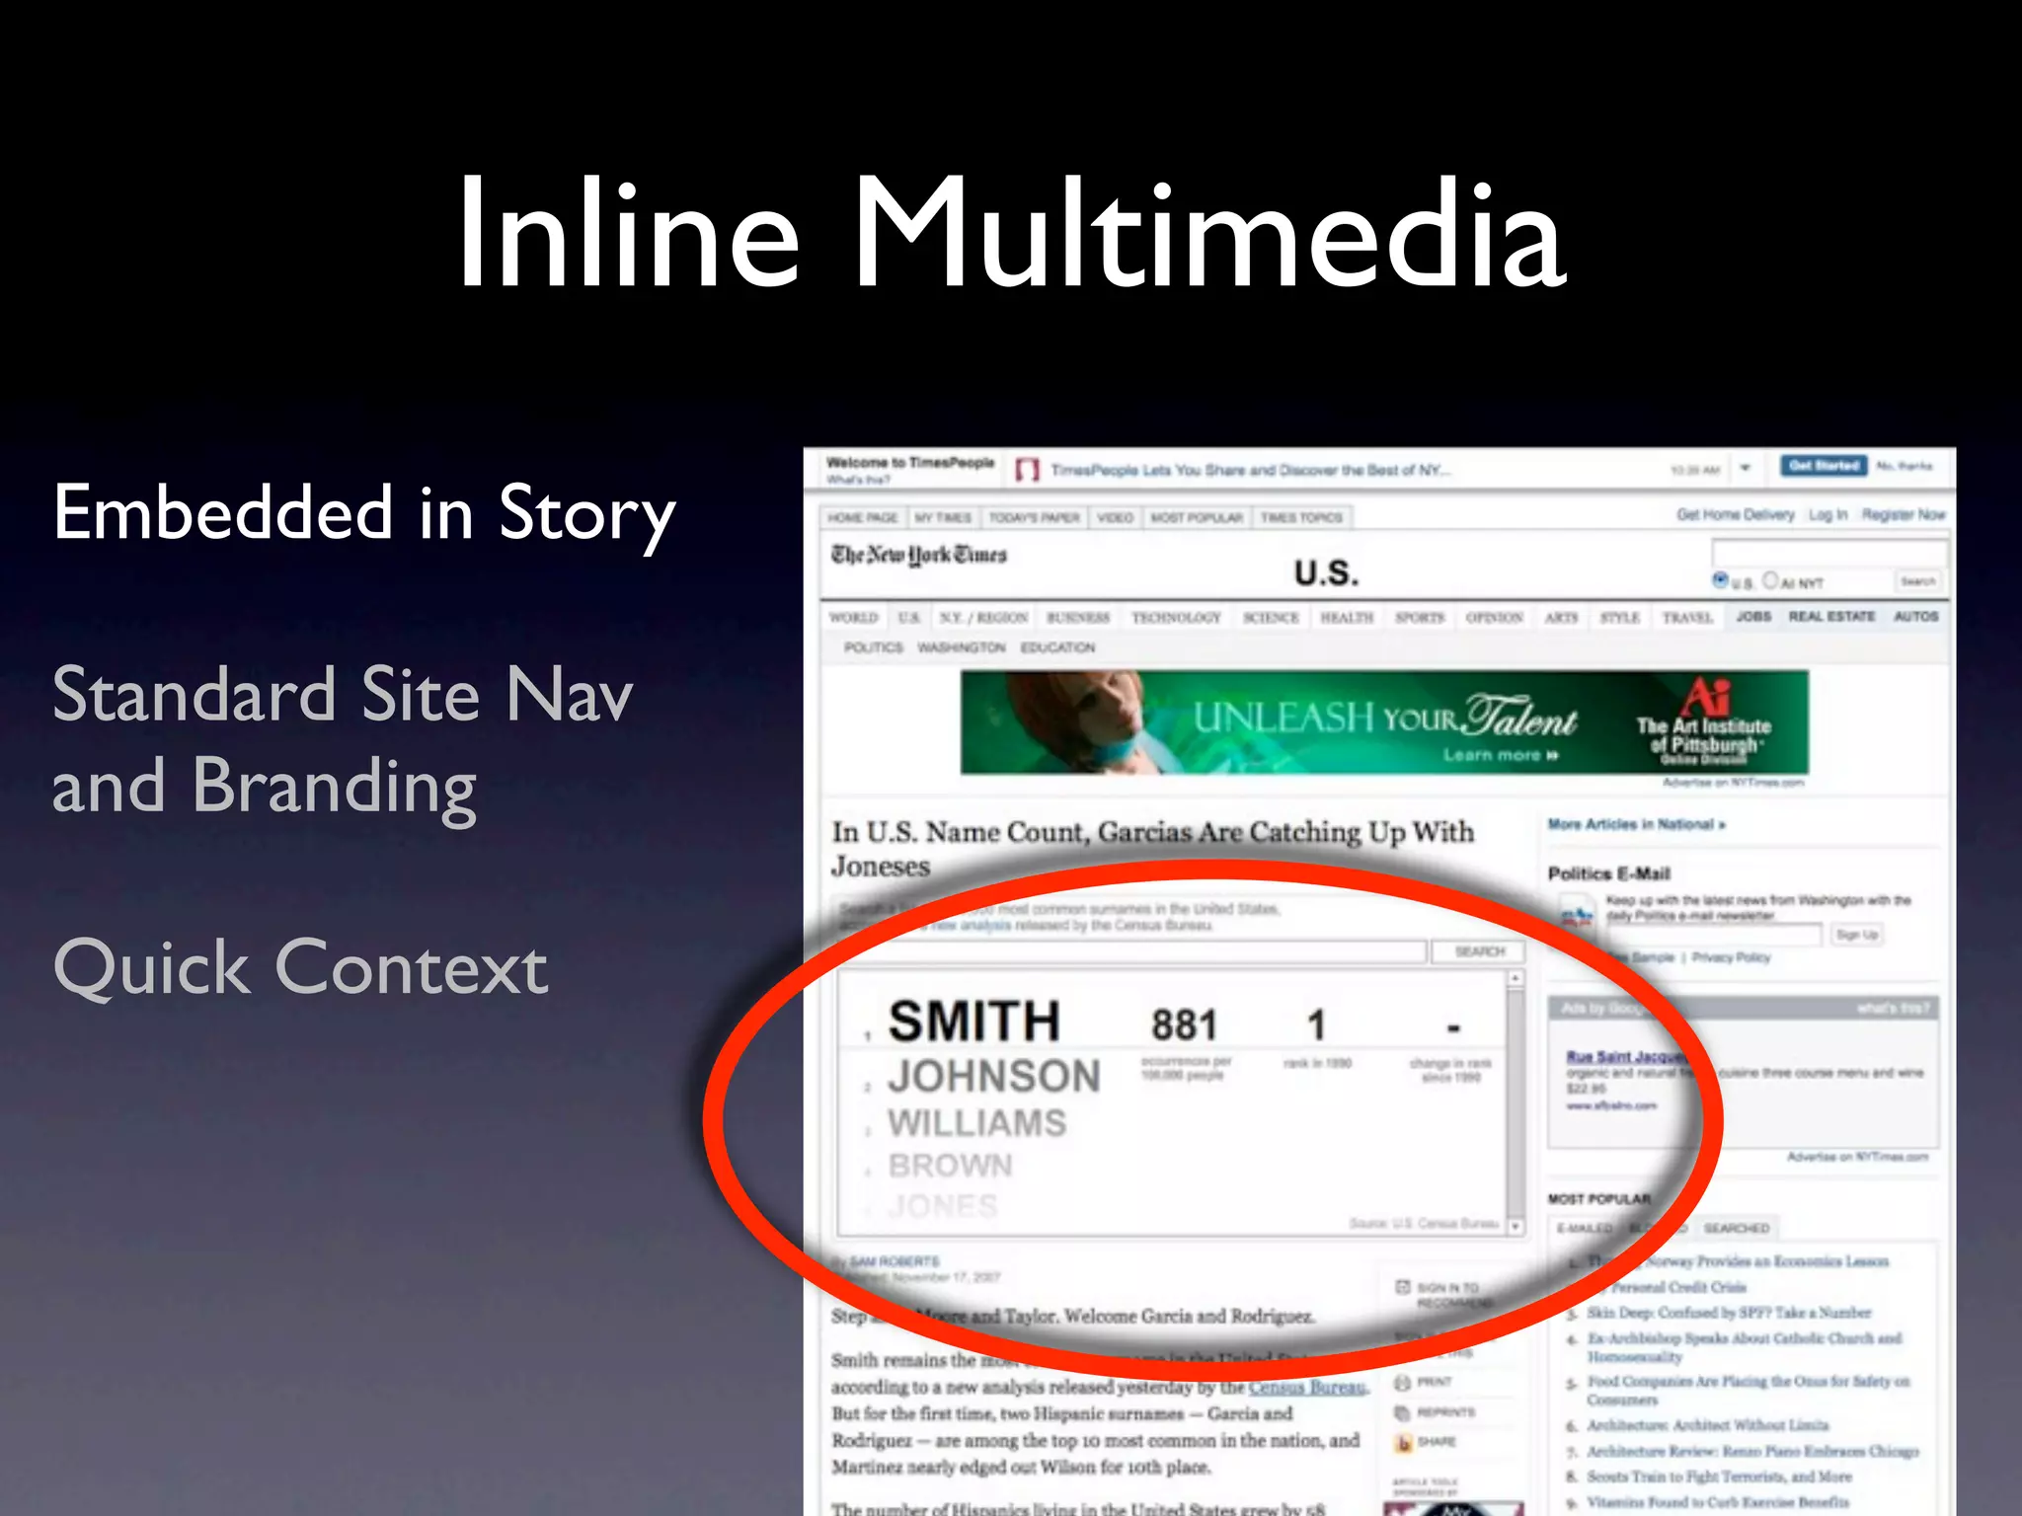Open the MY TIMES tab
The height and width of the screenshot is (1516, 2022).
point(943,517)
